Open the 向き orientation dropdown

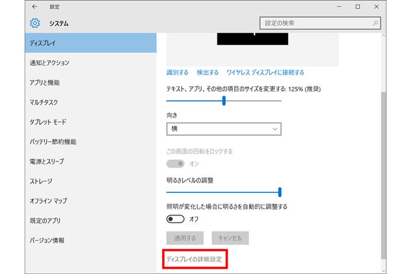point(224,129)
